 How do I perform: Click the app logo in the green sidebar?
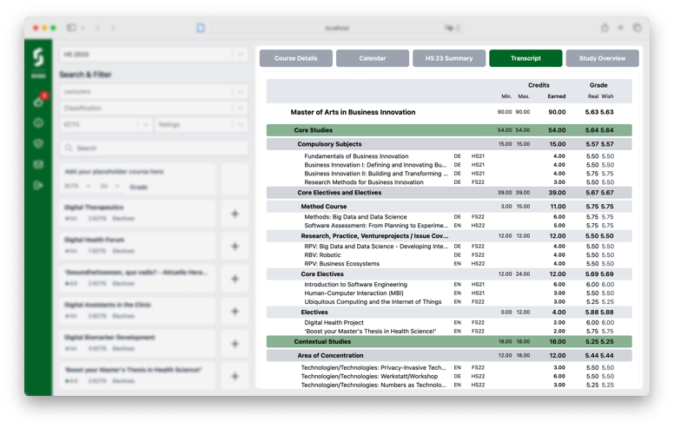(38, 59)
